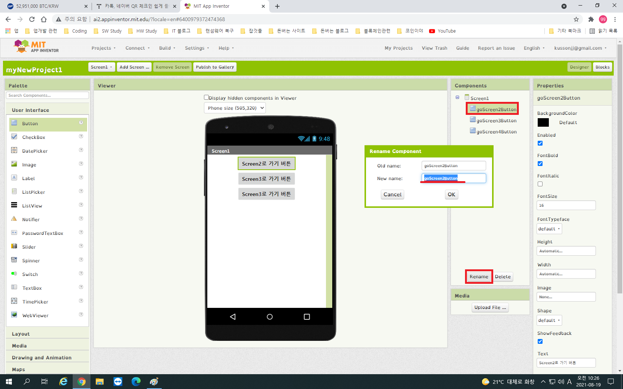Click the FontSize input field

566,205
